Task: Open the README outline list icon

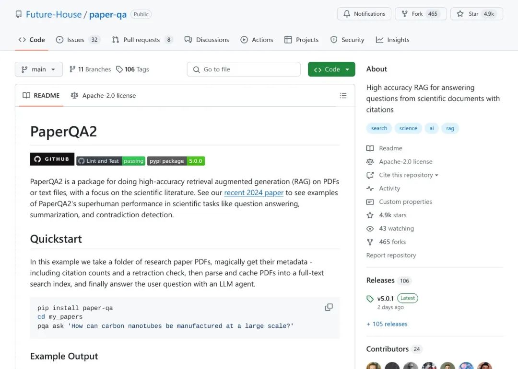Action: click(x=343, y=96)
